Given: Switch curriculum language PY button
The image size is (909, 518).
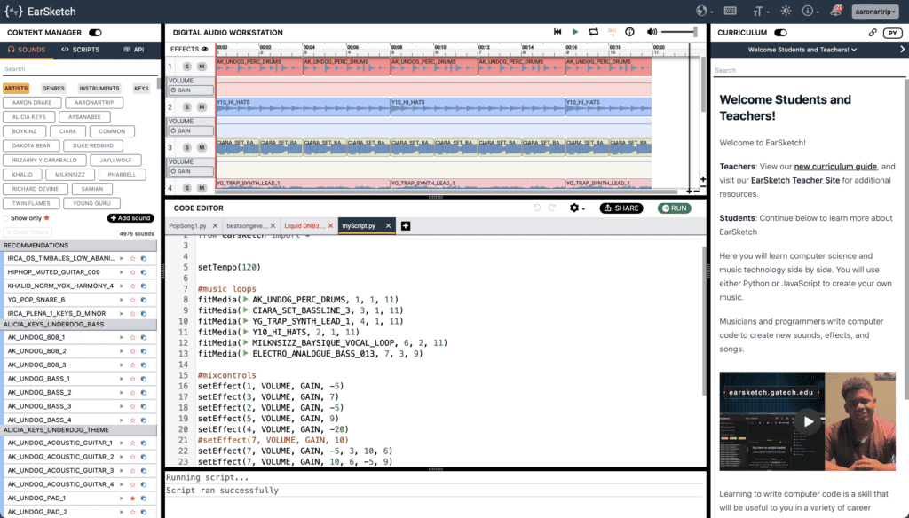Looking at the screenshot, I should coord(893,33).
